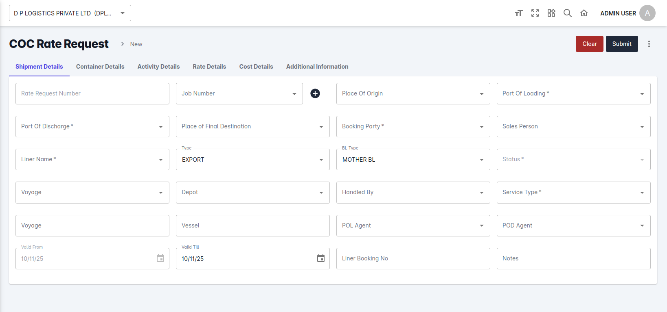The width and height of the screenshot is (667, 312).
Task: Switch to the Container Details tab
Action: pos(100,67)
